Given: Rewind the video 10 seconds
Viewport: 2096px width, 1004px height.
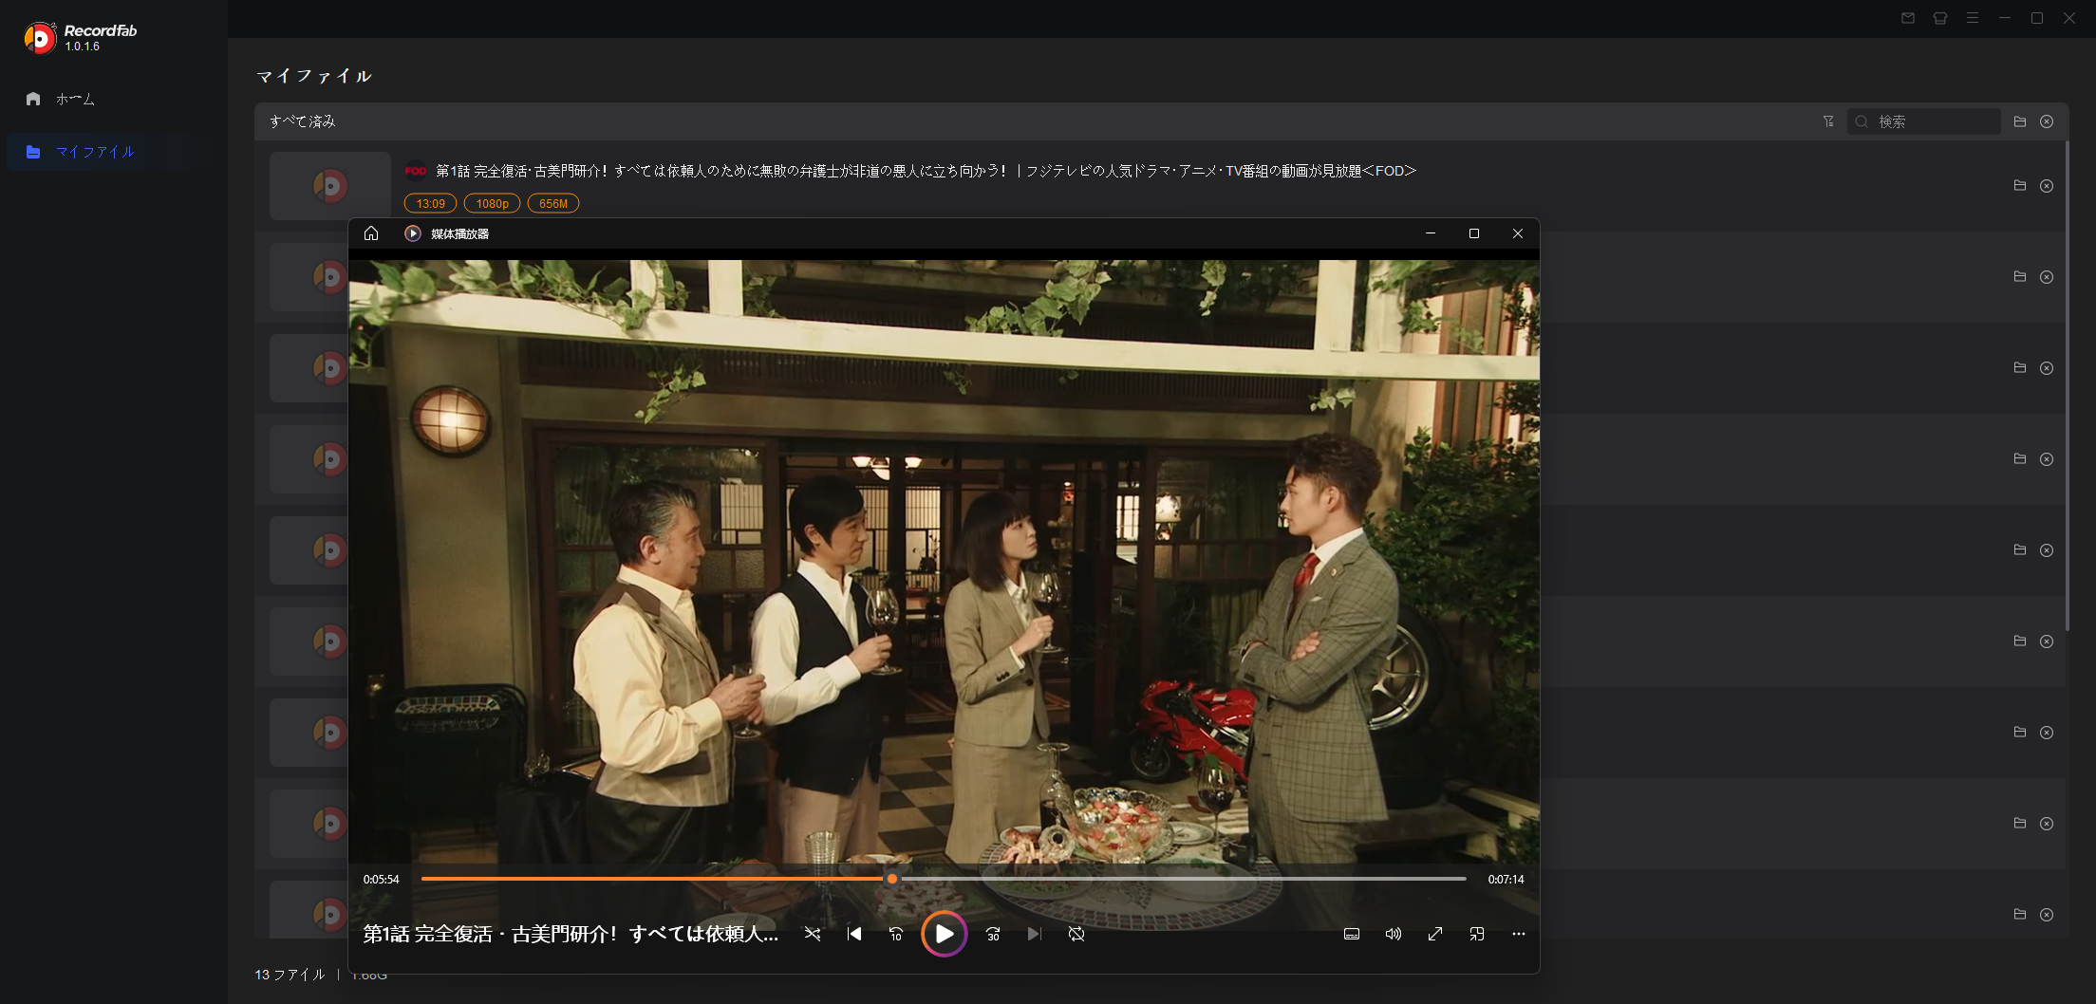Looking at the screenshot, I should (x=896, y=934).
